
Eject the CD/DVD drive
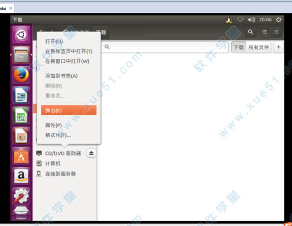(x=91, y=153)
